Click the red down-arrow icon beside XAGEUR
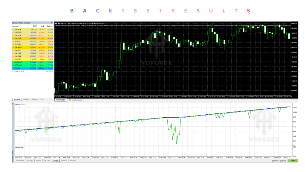306x172 pixels. pyautogui.click(x=13, y=30)
